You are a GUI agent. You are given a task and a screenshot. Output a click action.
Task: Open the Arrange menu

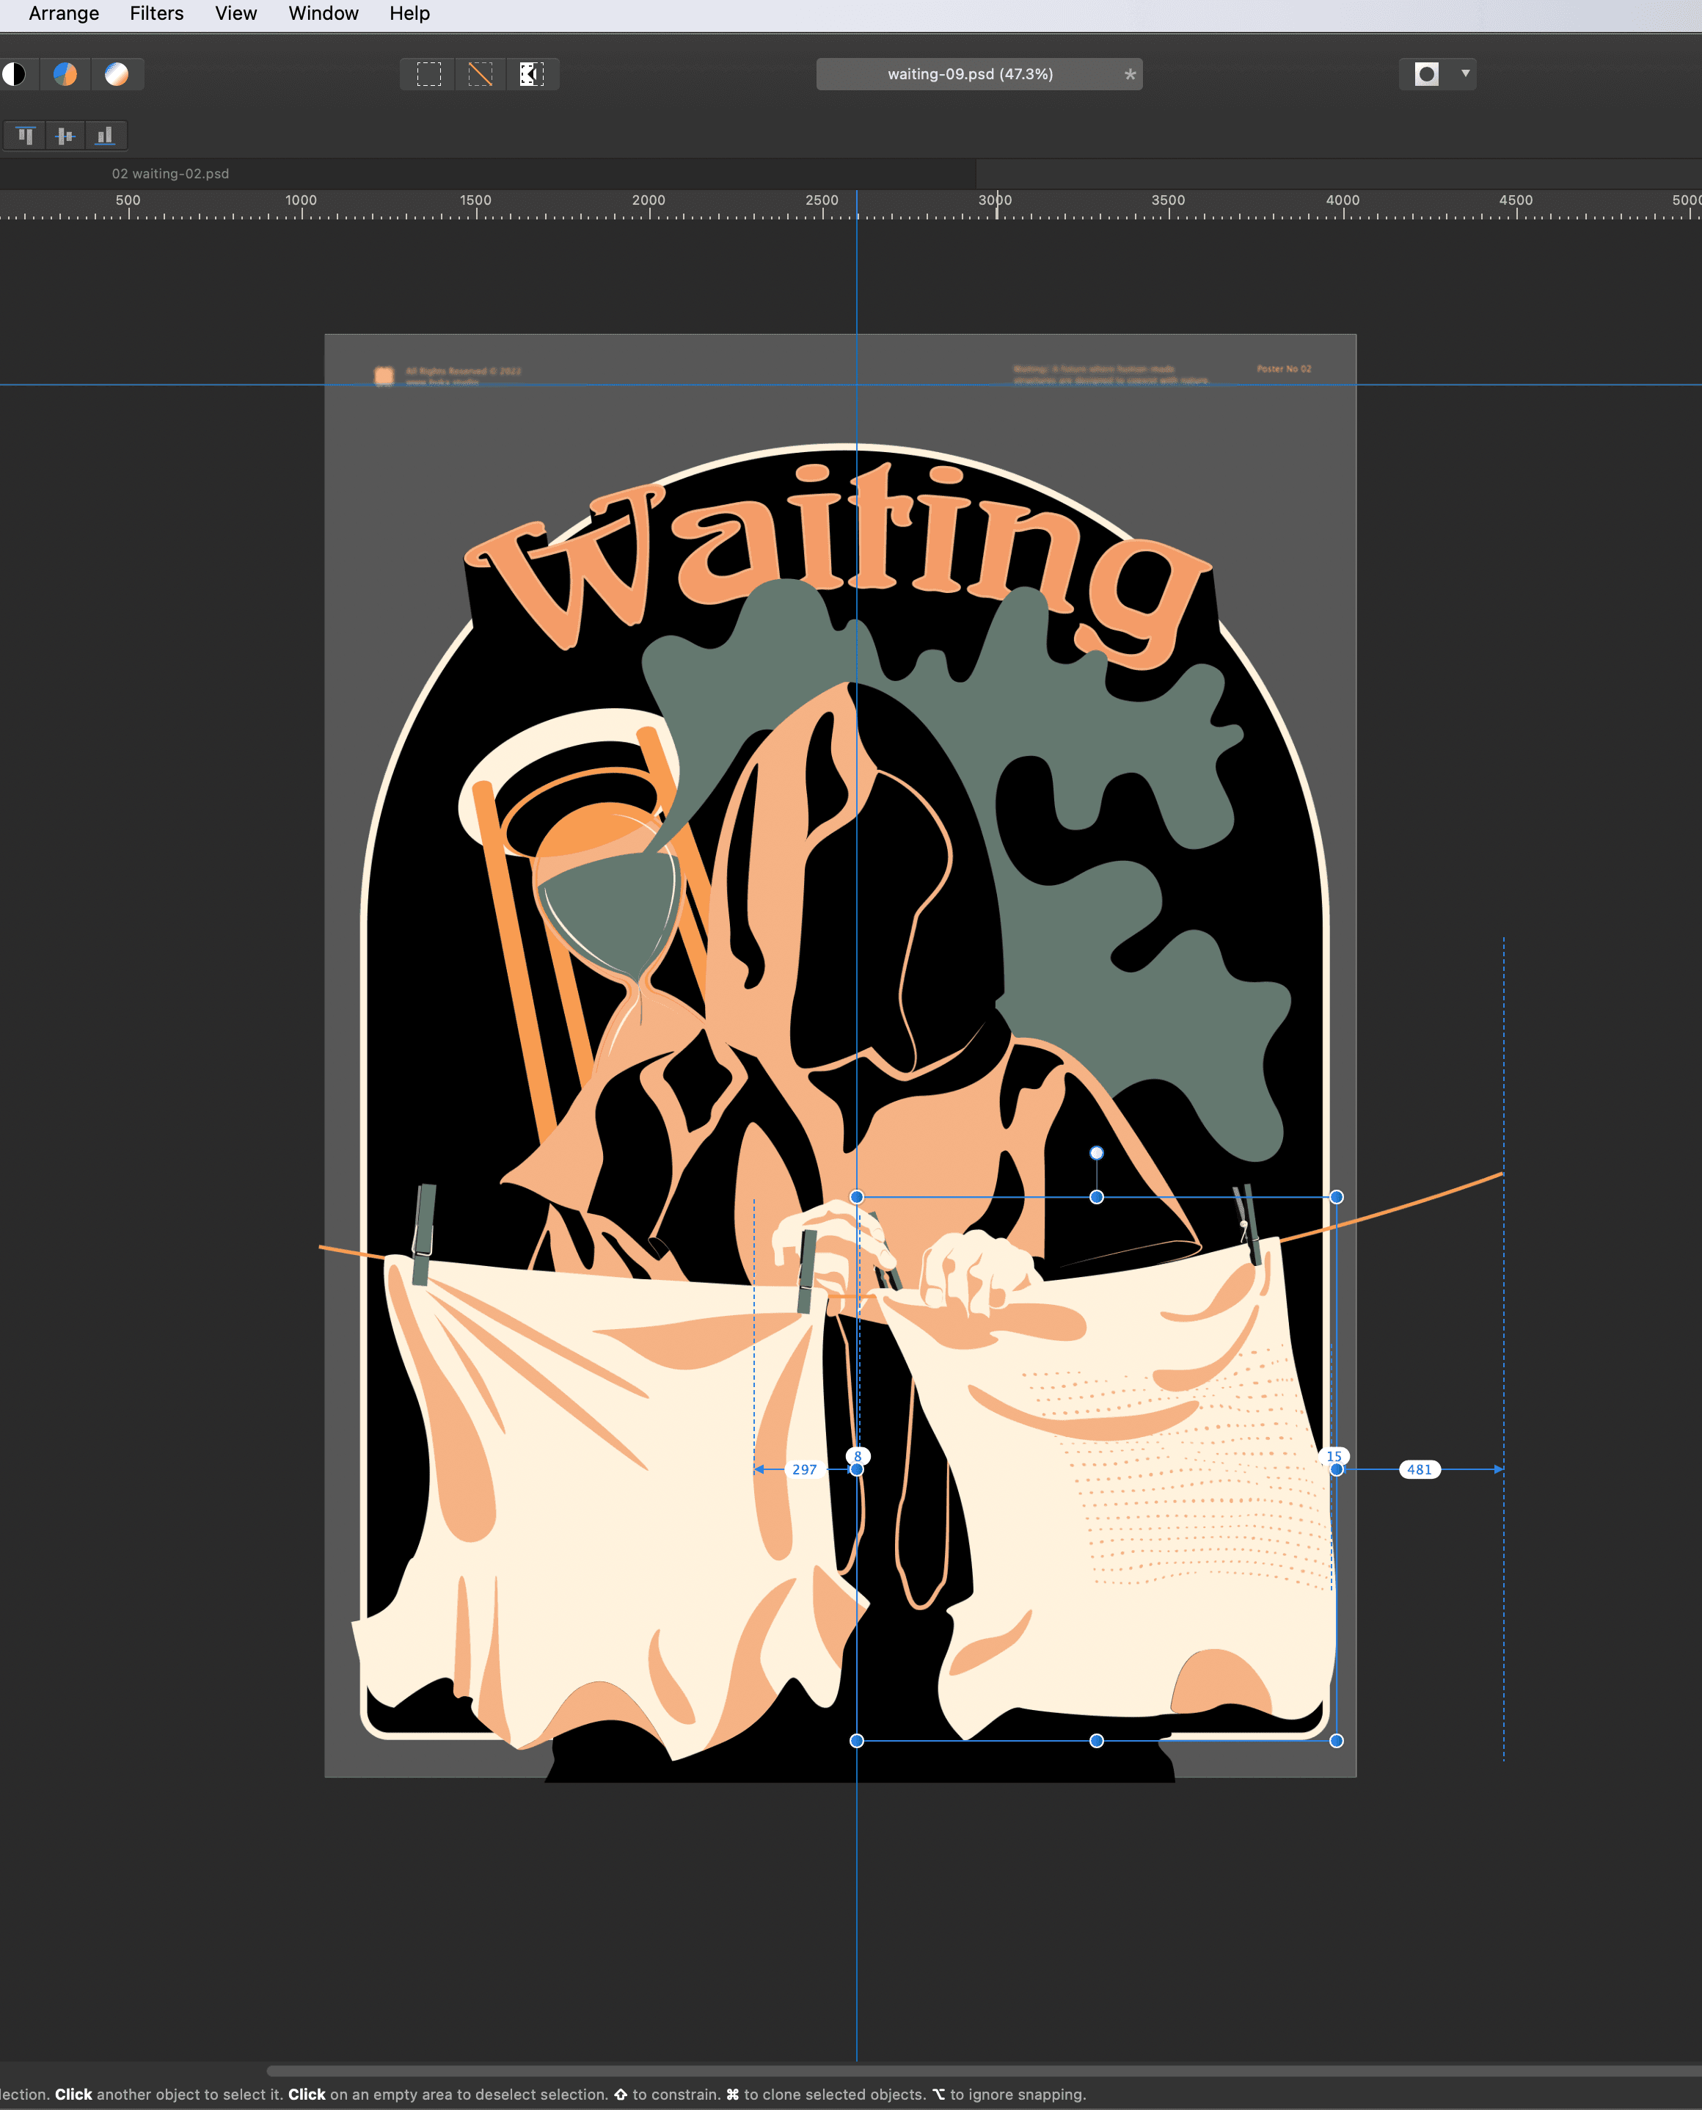63,12
